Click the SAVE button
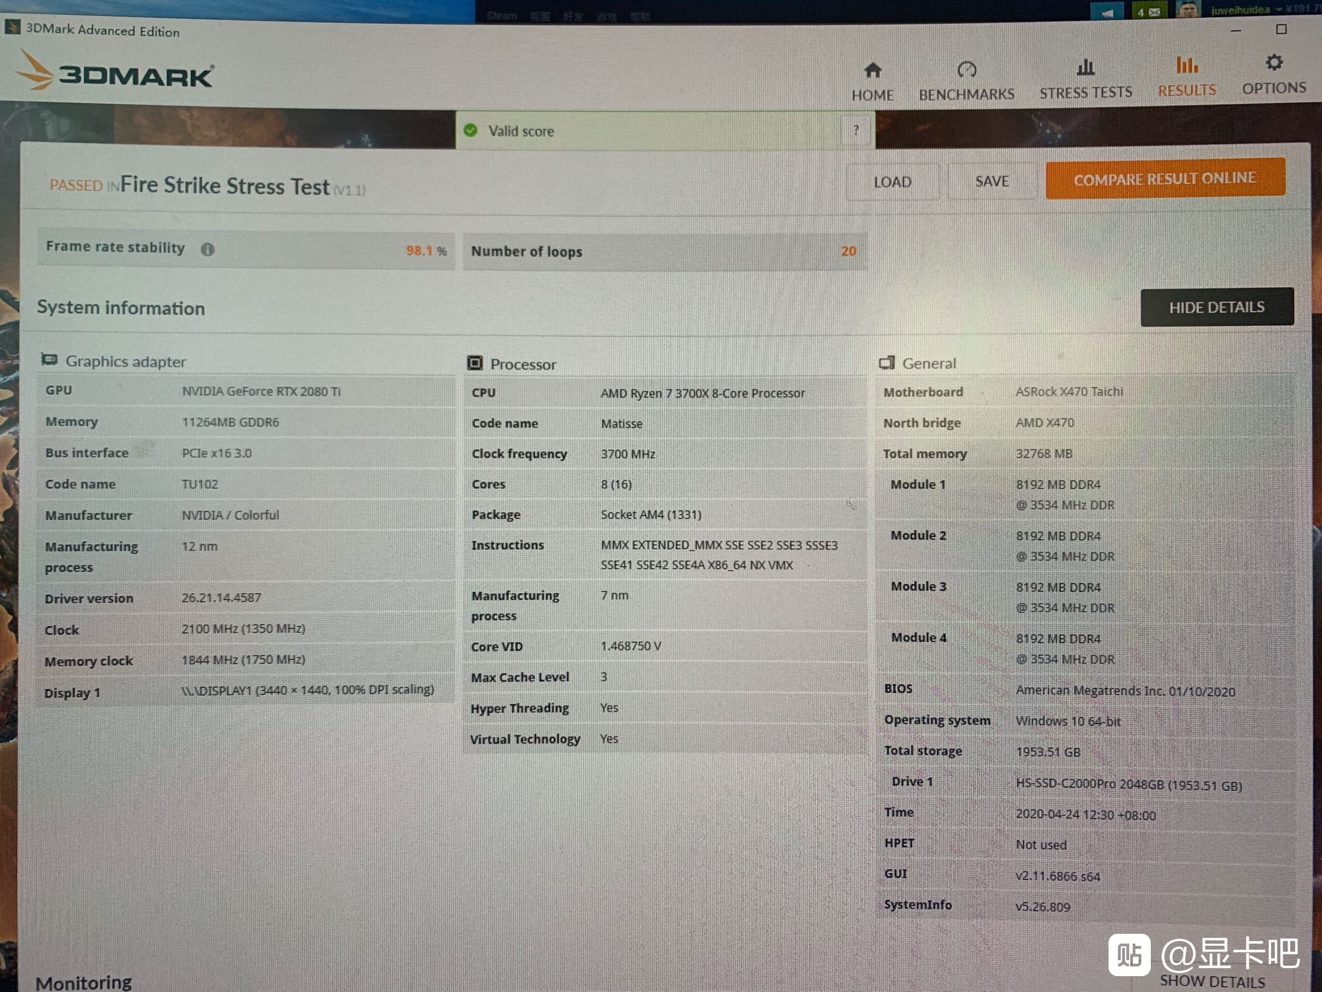 pos(992,181)
